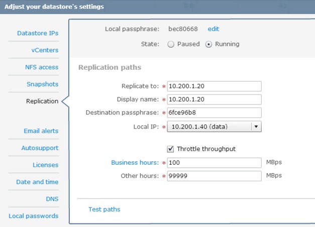315x227 pixels.
Task: Click the Other hours MBps field
Action: (x=214, y=176)
